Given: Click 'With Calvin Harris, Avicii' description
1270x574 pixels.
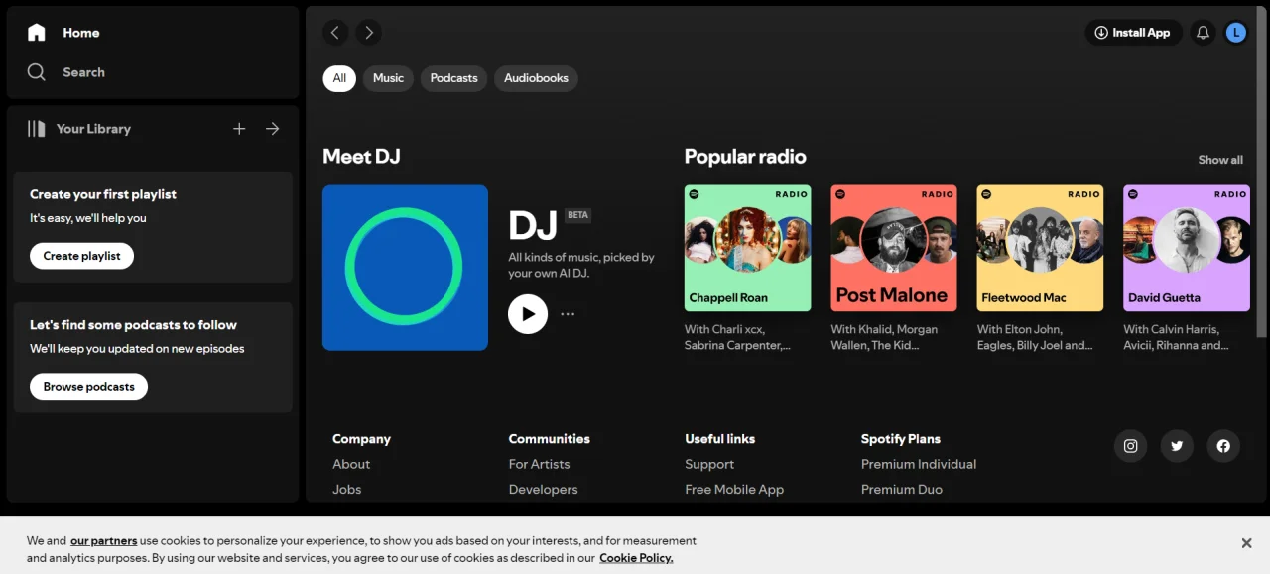Looking at the screenshot, I should (1176, 337).
